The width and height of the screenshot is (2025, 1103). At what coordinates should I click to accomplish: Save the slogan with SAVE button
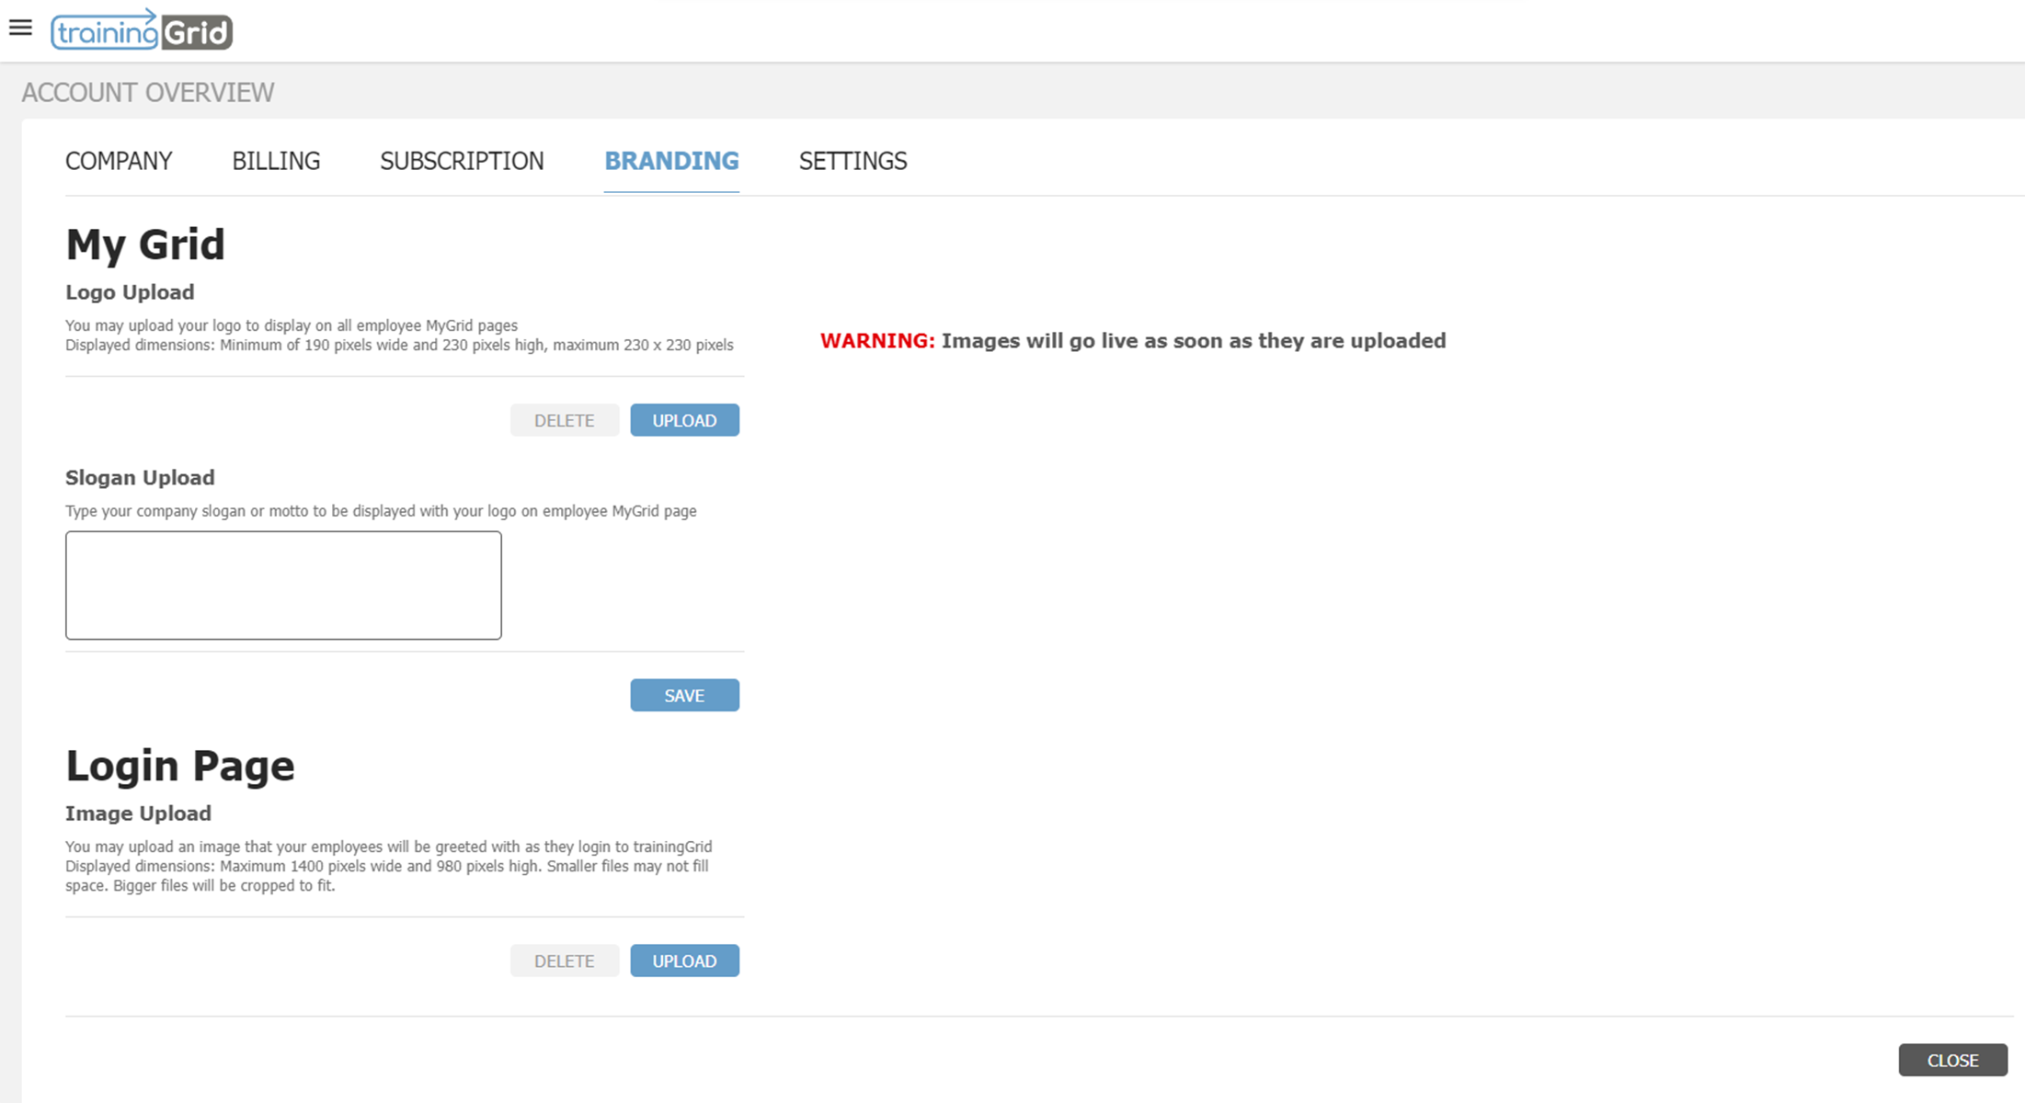pyautogui.click(x=684, y=695)
